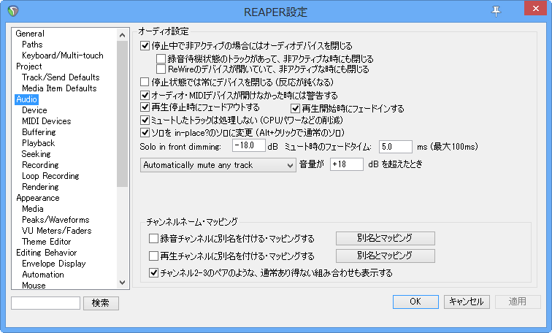Click the キャンセル button
This screenshot has height=333, width=552.
[467, 302]
